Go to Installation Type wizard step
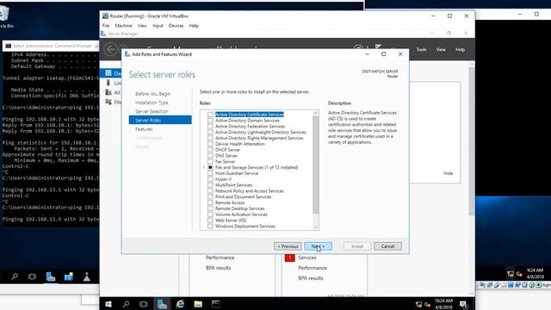The image size is (551, 310). pos(152,102)
